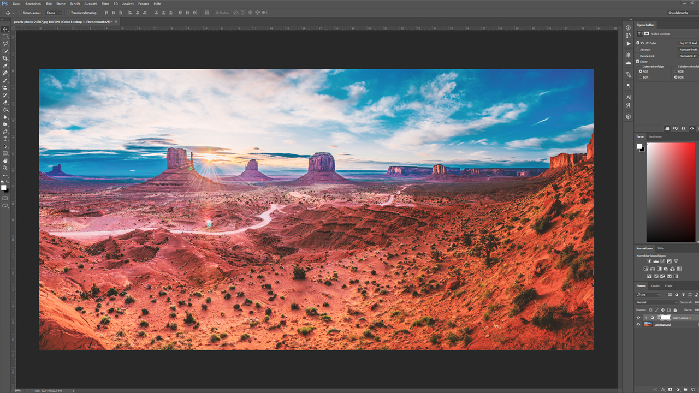Filter layers by type with the T icon
This screenshot has height=393, width=699.
coord(684,295)
